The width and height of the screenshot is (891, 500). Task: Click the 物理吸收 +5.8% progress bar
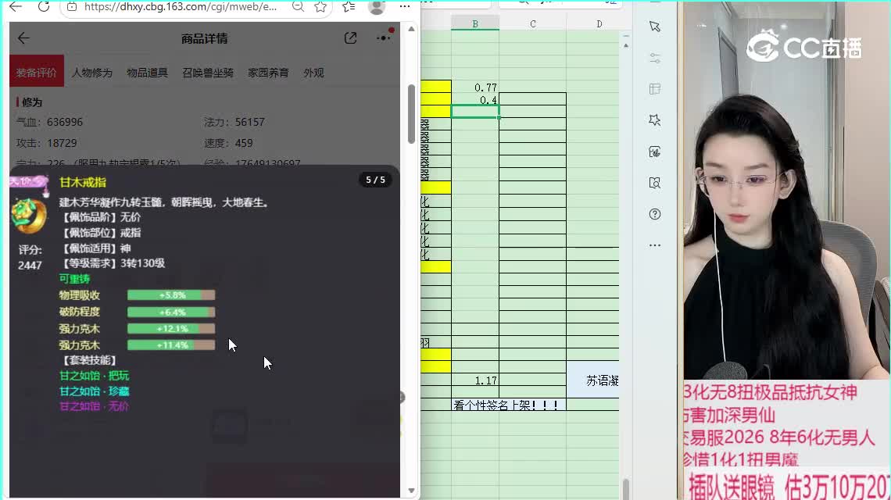[x=171, y=295]
